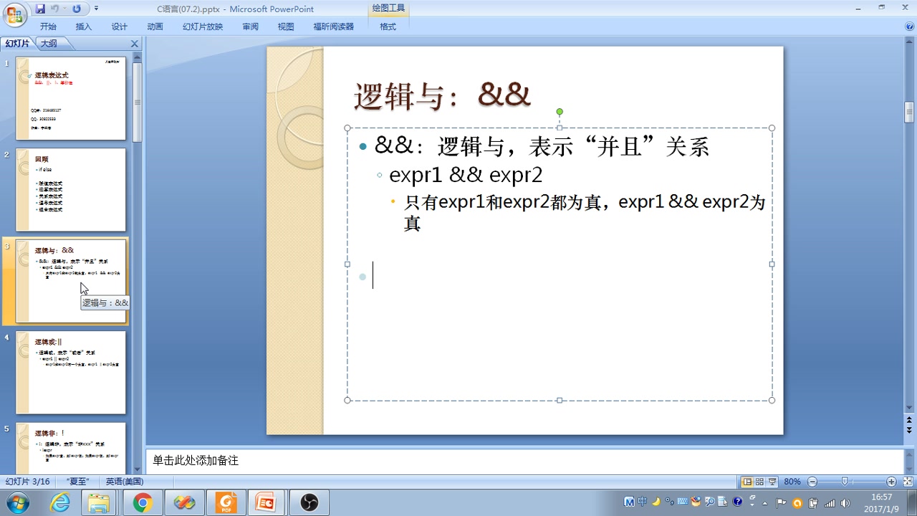Click the zoom slider handle
This screenshot has width=917, height=516.
pos(845,482)
